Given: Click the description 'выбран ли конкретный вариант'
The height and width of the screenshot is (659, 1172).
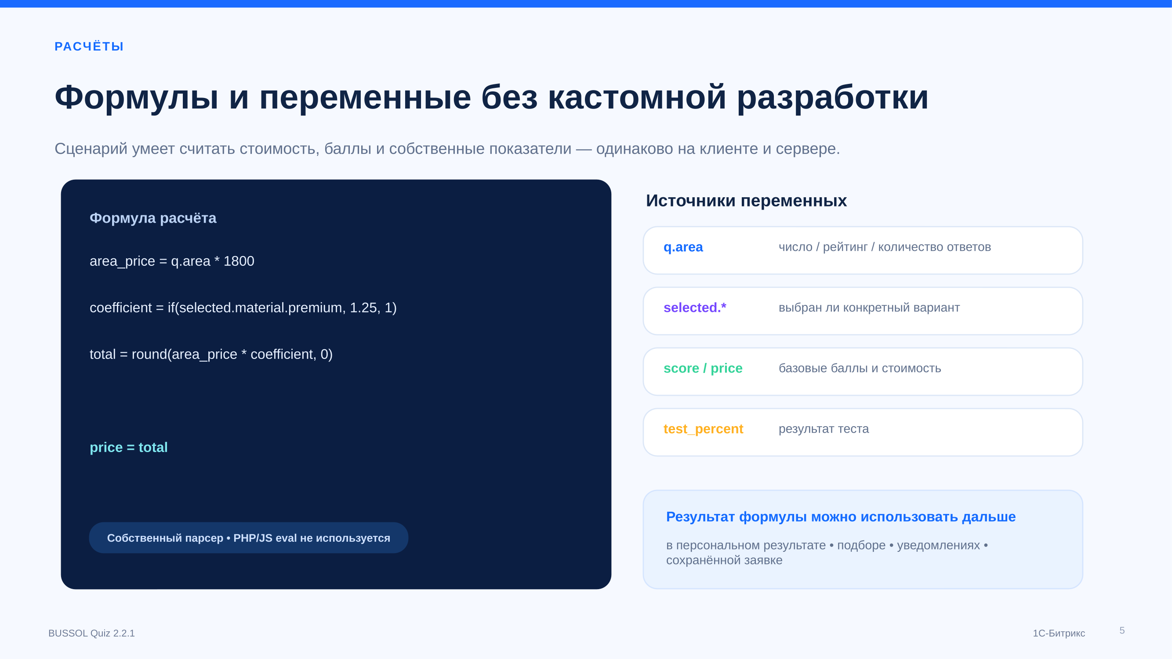Looking at the screenshot, I should pos(869,308).
